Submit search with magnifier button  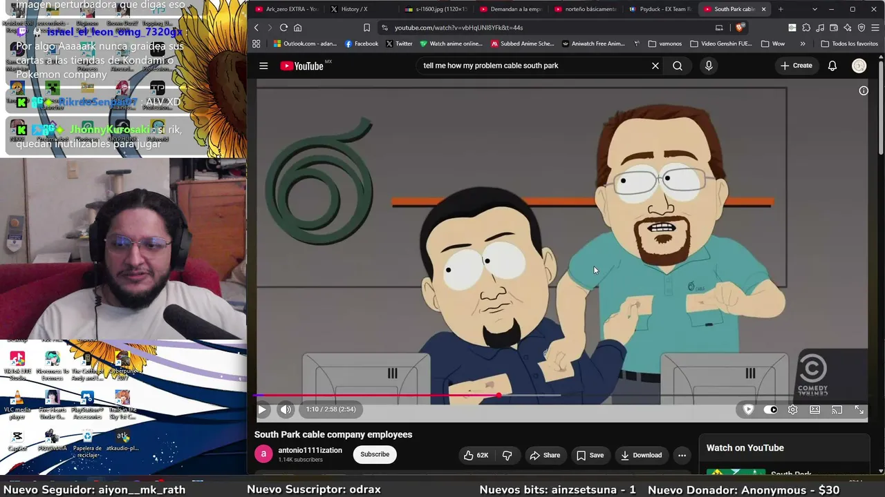point(678,66)
